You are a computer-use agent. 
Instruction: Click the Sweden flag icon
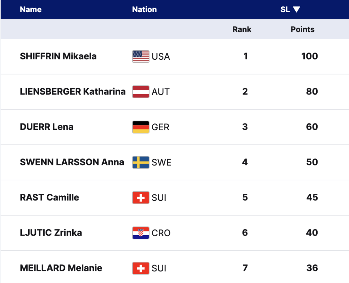(x=141, y=162)
